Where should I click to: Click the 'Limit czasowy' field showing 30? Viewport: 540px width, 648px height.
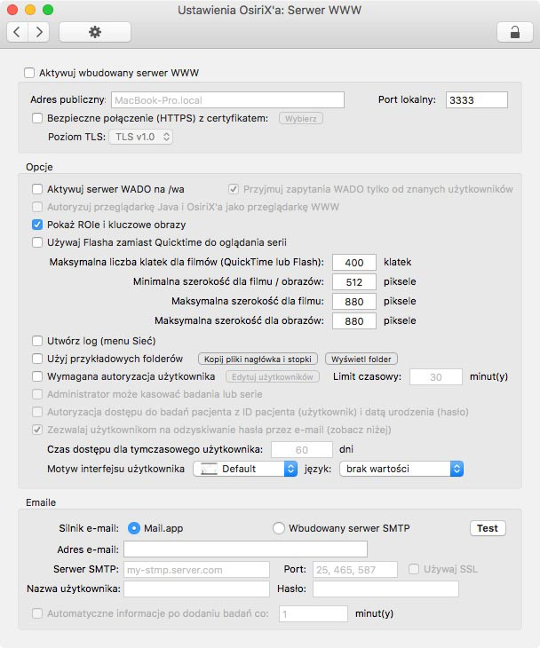click(x=436, y=377)
